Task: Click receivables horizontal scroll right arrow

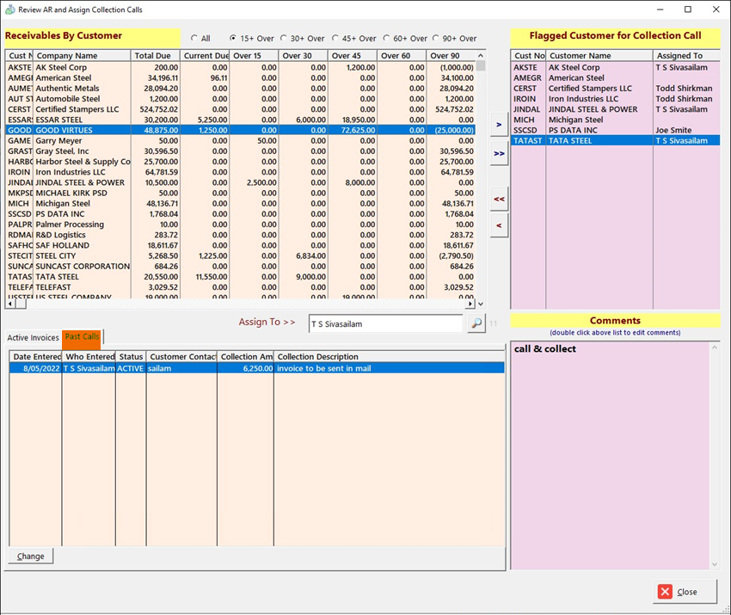Action: [471, 304]
